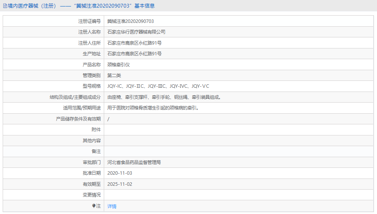Click the 注册人名称 label
377x214 pixels.
pyautogui.click(x=89, y=32)
